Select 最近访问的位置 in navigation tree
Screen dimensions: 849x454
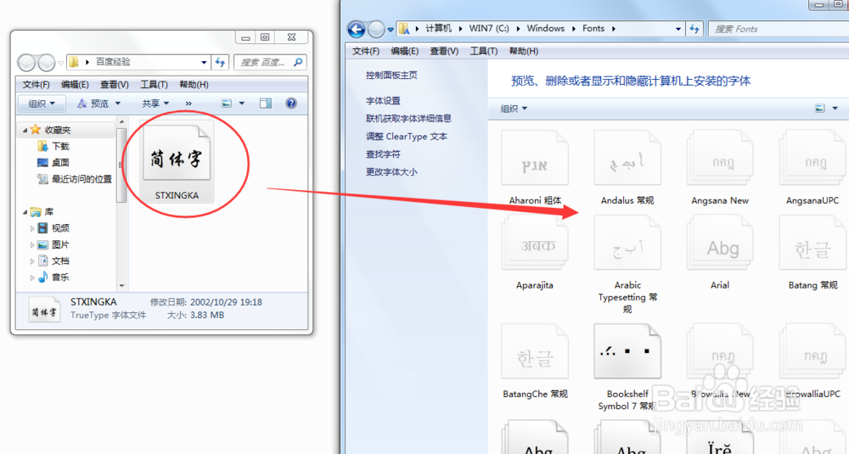(x=82, y=179)
